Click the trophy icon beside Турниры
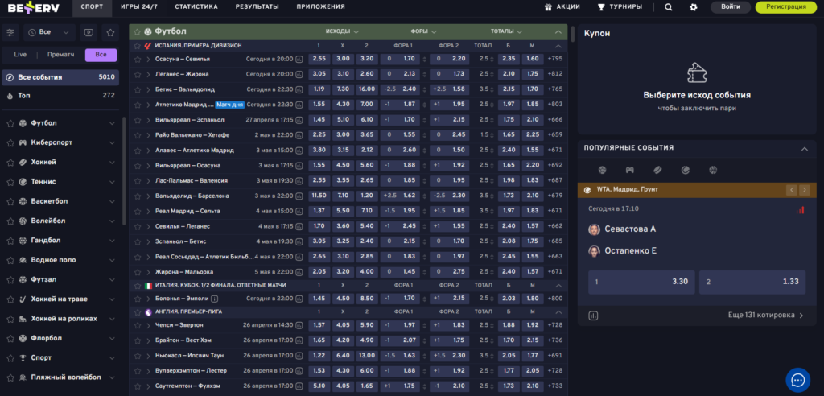This screenshot has height=396, width=824. click(601, 7)
